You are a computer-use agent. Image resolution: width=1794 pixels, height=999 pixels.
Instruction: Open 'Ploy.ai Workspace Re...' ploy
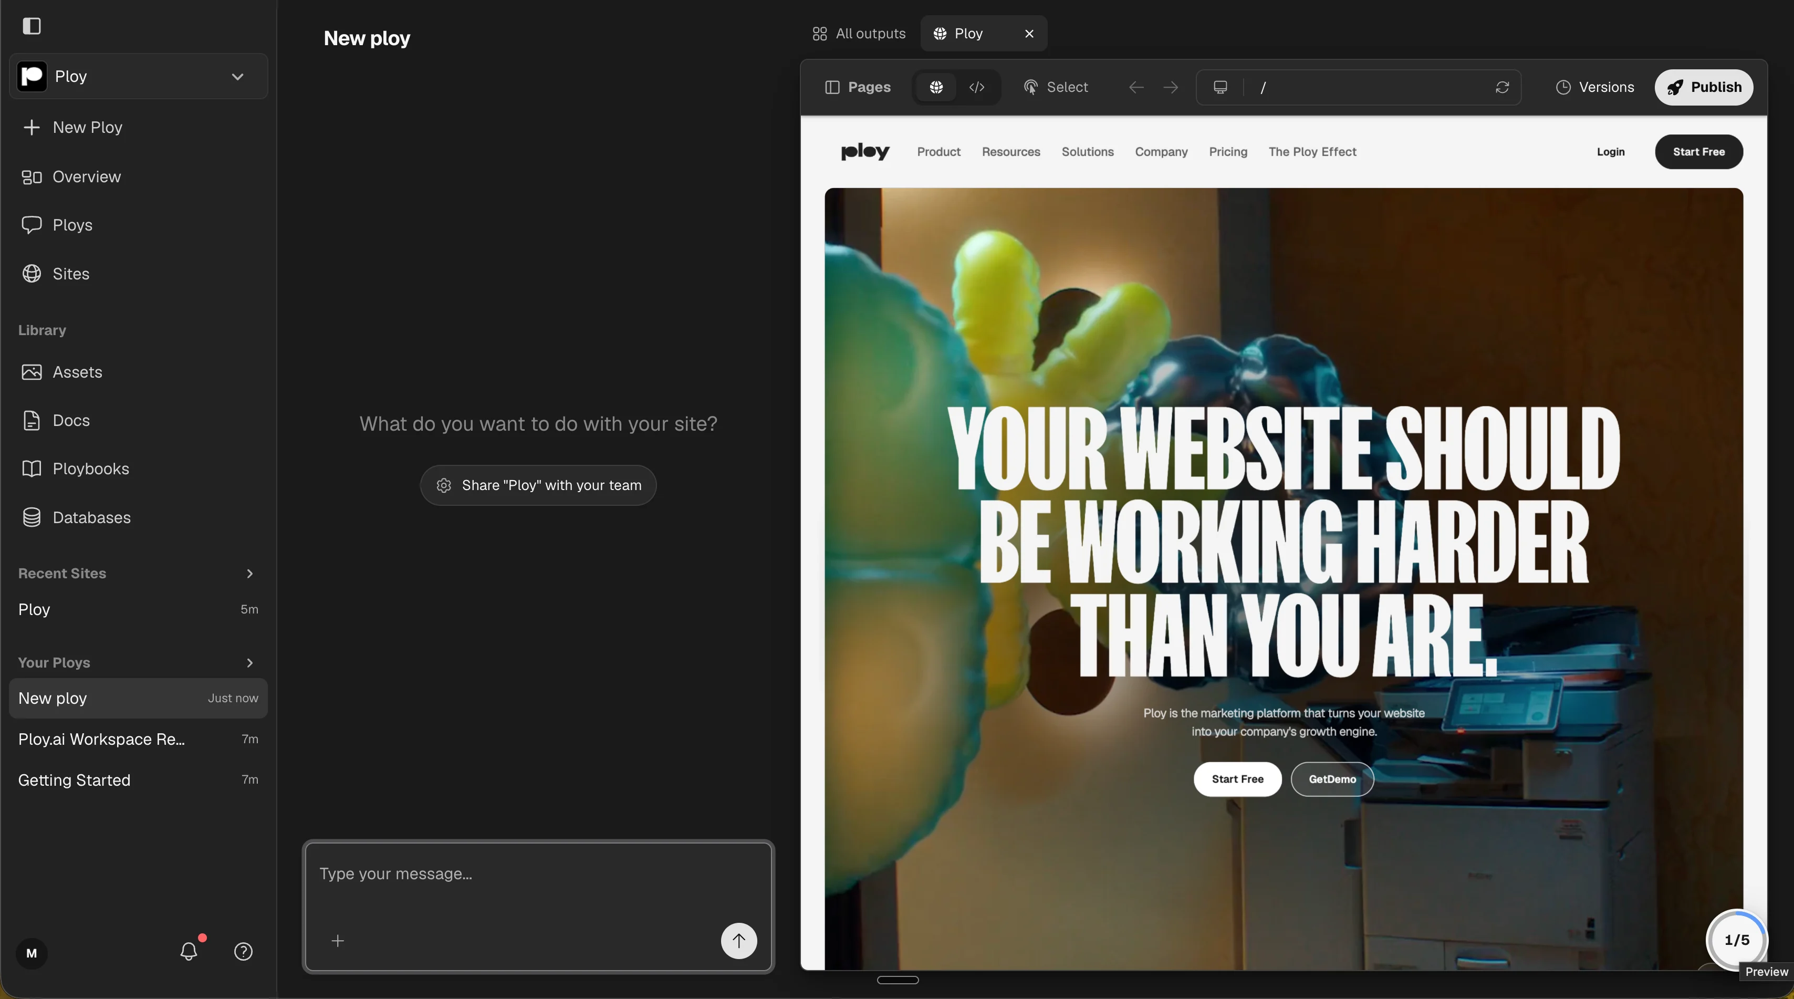[138, 739]
